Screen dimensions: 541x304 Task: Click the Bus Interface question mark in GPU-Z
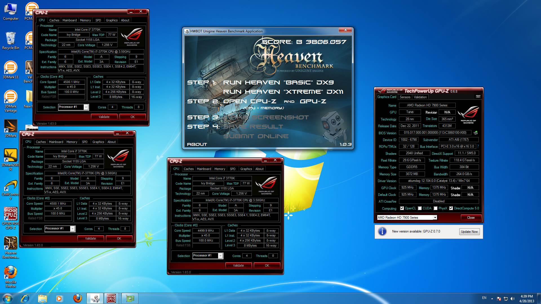click(x=478, y=146)
